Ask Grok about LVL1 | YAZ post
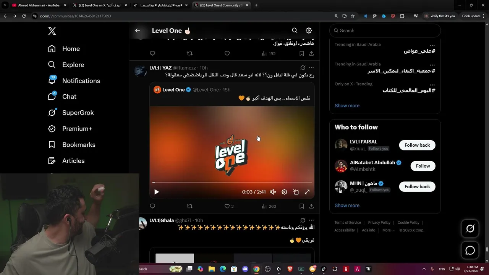 pos(303,68)
